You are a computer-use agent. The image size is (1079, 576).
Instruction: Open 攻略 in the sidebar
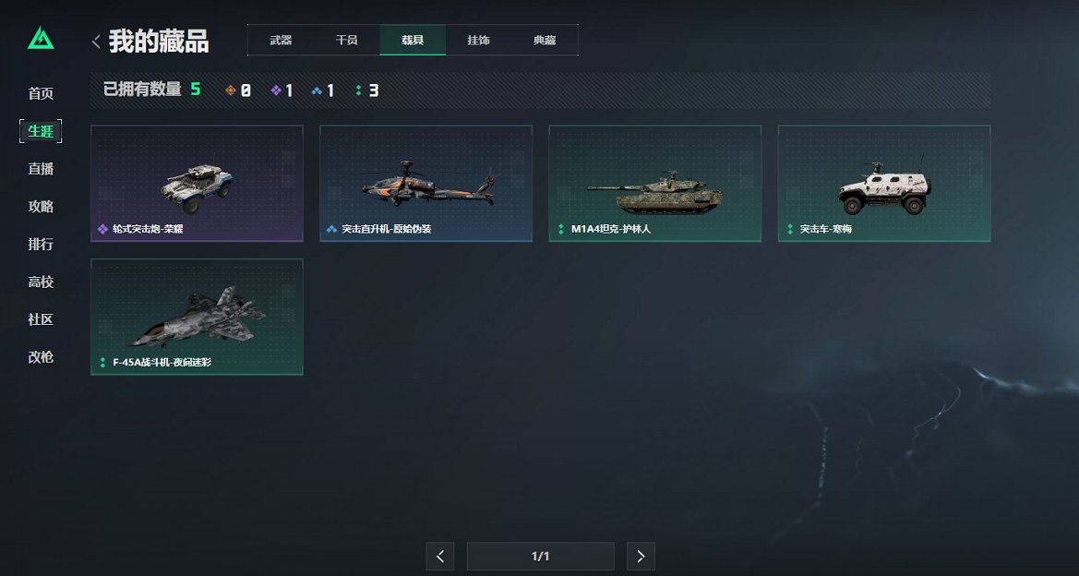click(x=41, y=207)
